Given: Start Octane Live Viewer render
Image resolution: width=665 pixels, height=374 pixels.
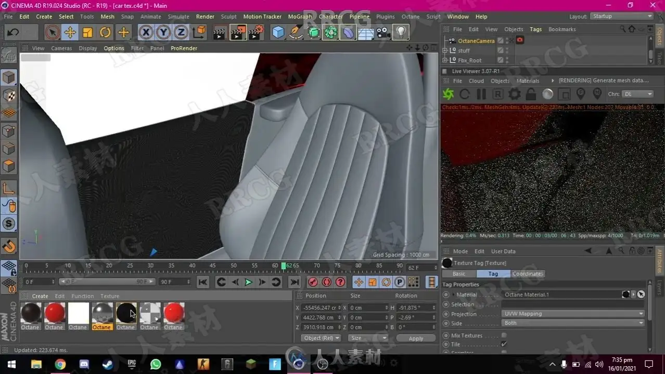Looking at the screenshot, I should coord(448,94).
